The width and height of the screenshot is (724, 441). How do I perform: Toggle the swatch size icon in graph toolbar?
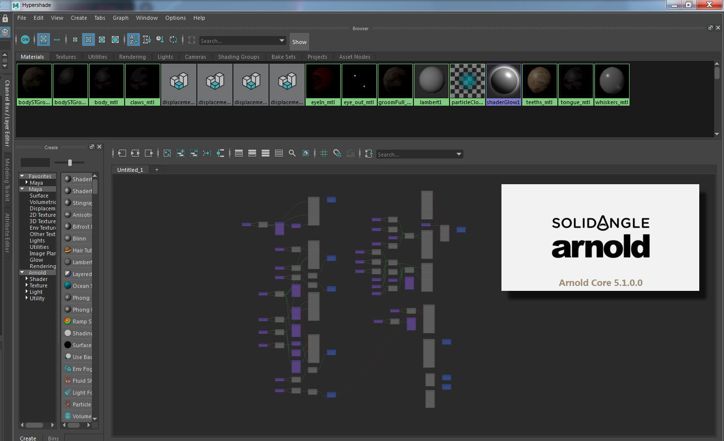(x=306, y=154)
